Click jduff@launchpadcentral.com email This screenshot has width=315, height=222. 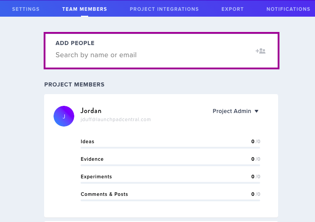click(x=116, y=119)
